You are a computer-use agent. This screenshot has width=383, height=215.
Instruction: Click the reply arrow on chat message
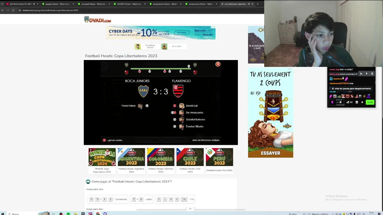point(361,74)
